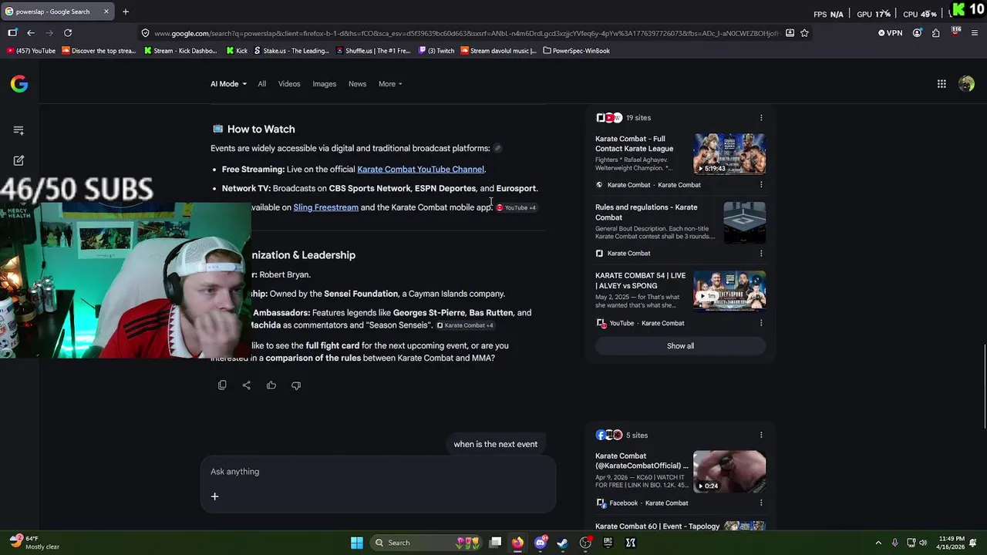Go back in browser history
This screenshot has width=987, height=555.
(31, 33)
